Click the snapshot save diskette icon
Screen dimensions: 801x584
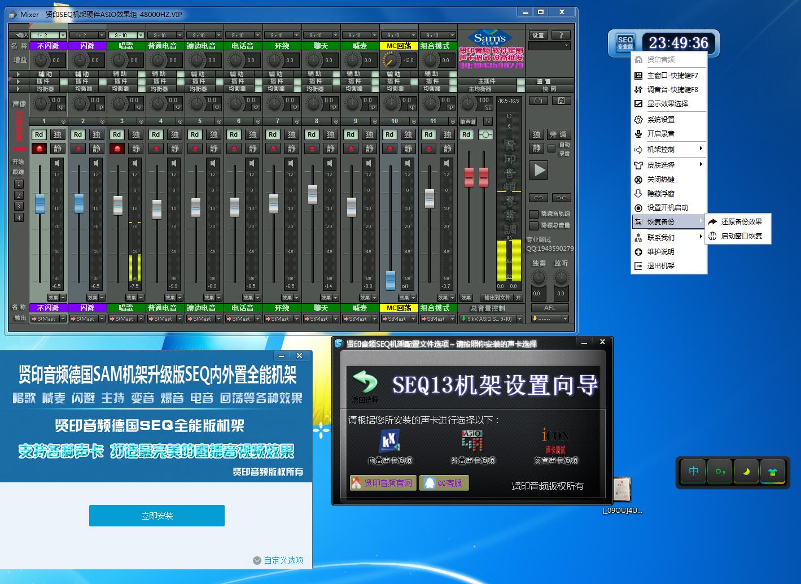(561, 100)
